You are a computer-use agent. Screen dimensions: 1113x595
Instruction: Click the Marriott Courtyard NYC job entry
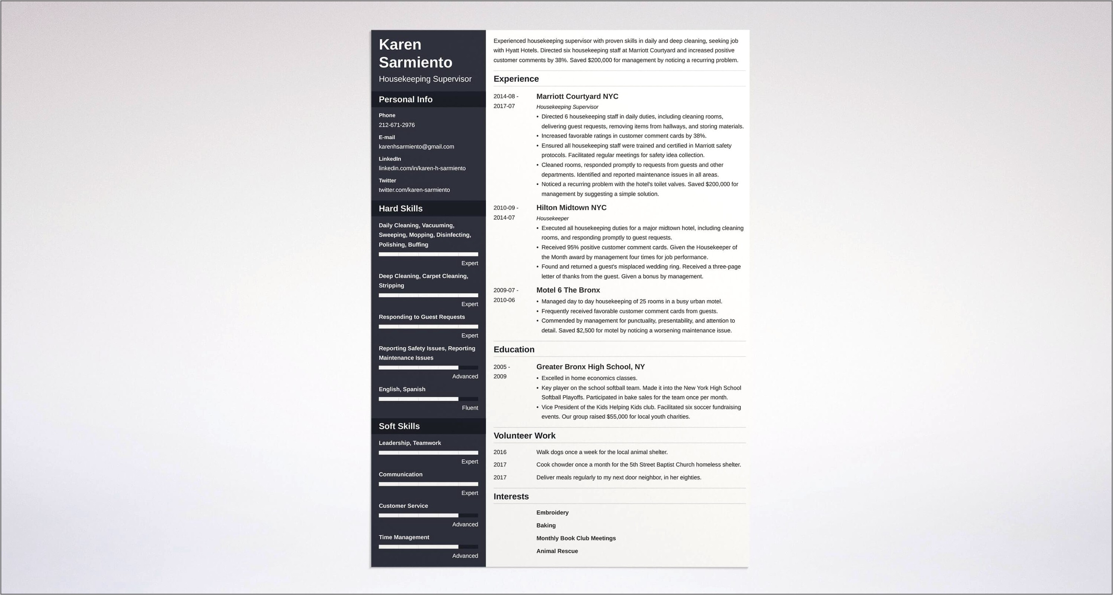[x=577, y=96]
